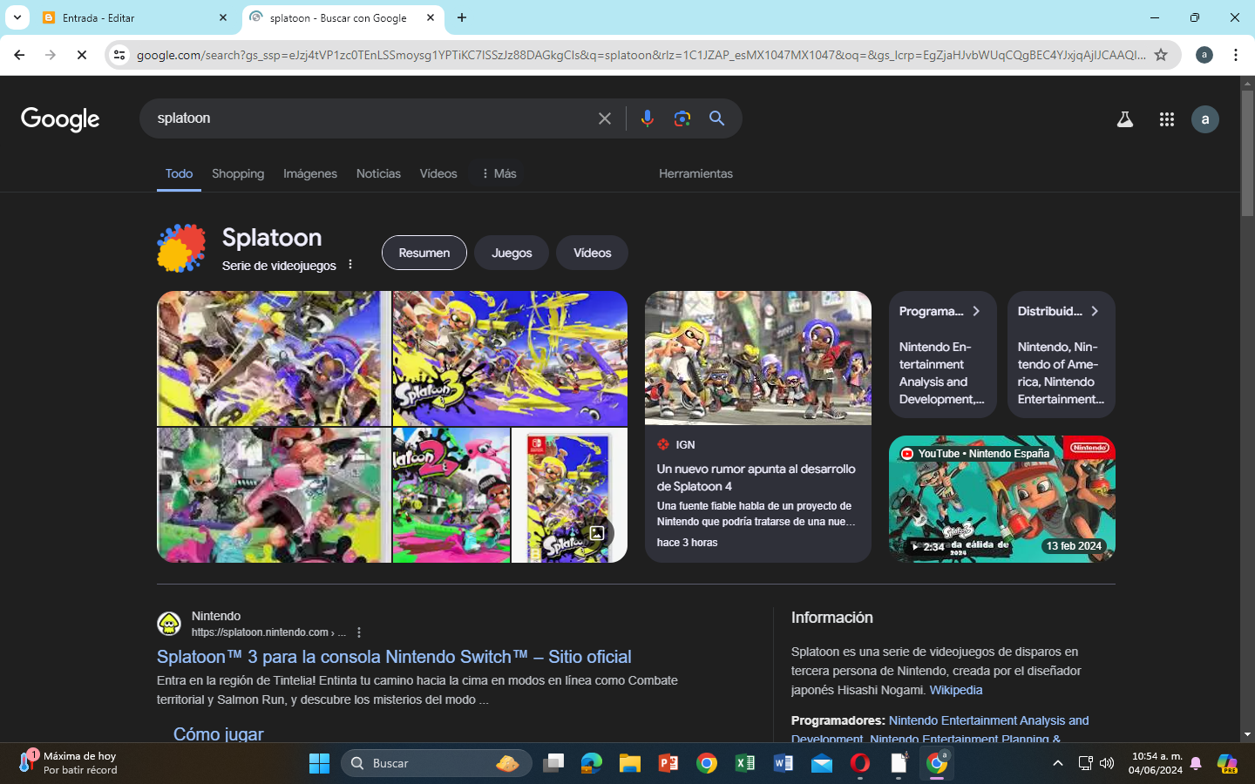1255x784 pixels.
Task: Expand the 'Distribuid...' info card
Action: click(x=1061, y=311)
